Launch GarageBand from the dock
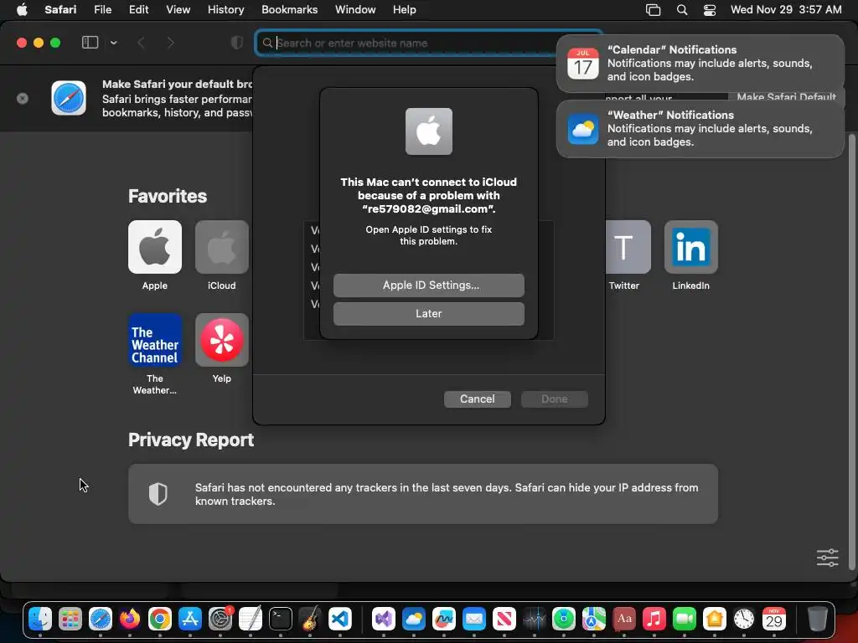 pos(310,619)
